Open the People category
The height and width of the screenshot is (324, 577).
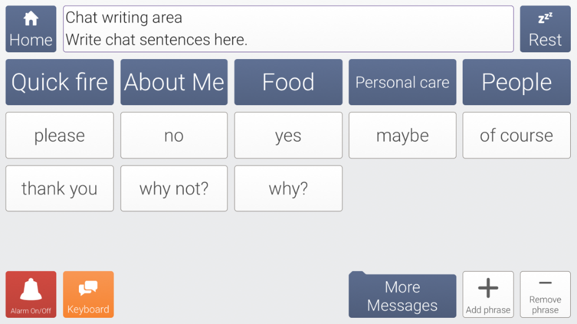516,82
